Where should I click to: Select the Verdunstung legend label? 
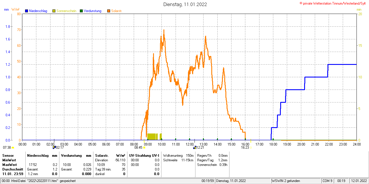pyautogui.click(x=93, y=11)
